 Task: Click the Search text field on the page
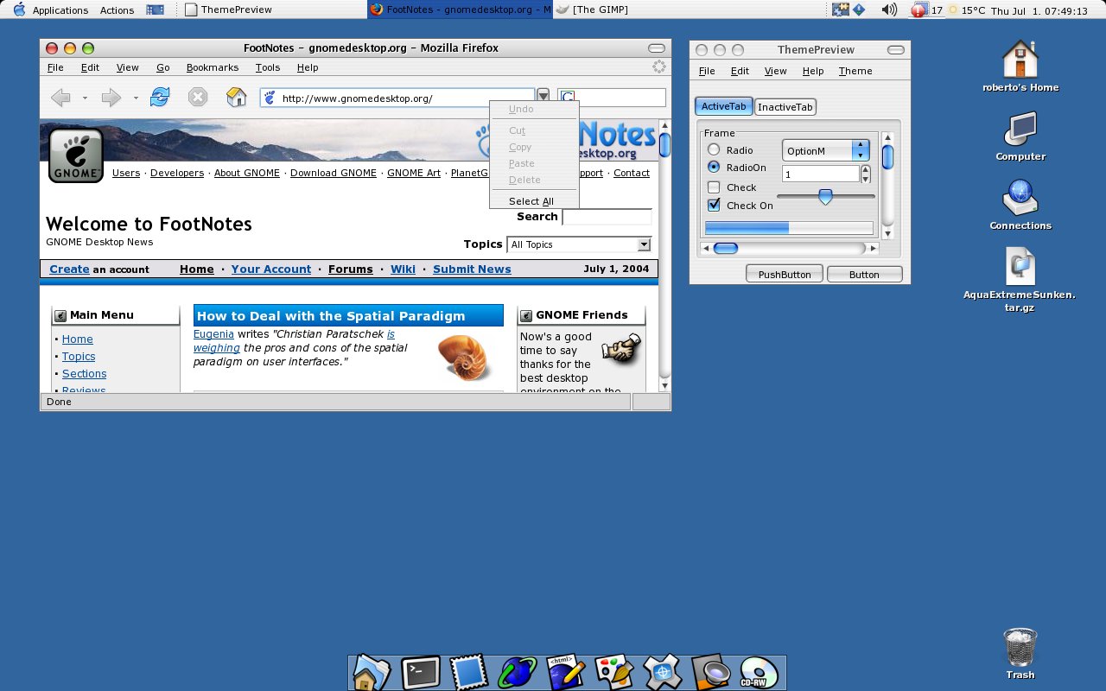click(607, 217)
